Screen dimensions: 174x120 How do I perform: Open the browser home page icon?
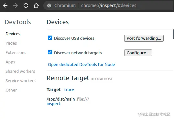click(36, 5)
